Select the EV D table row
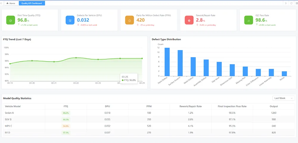The width and height of the screenshot is (298, 143). tap(149, 133)
